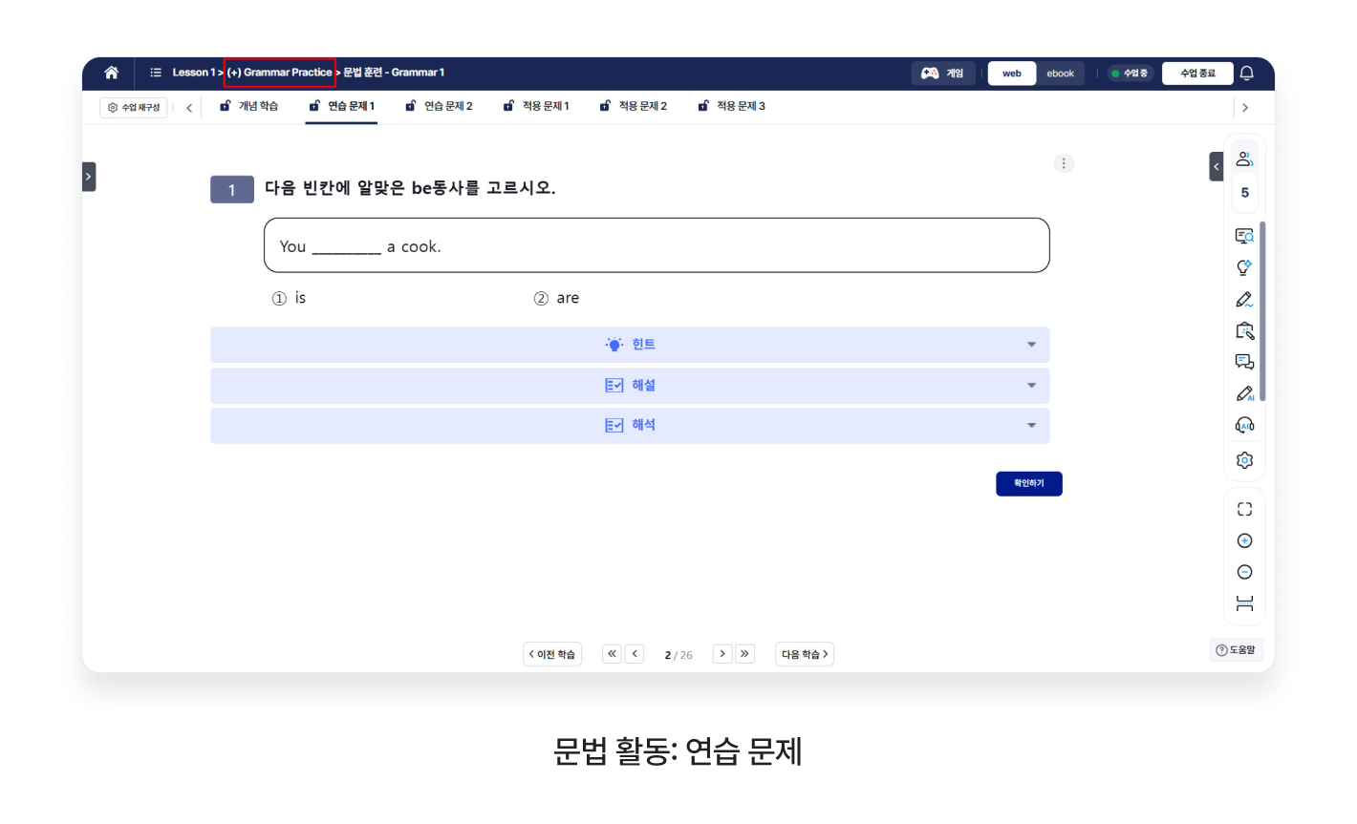
Task: Expand the 해설 dropdown arrow
Action: click(x=1032, y=386)
